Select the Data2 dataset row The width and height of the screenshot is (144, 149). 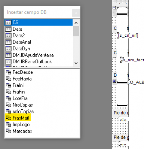39,36
